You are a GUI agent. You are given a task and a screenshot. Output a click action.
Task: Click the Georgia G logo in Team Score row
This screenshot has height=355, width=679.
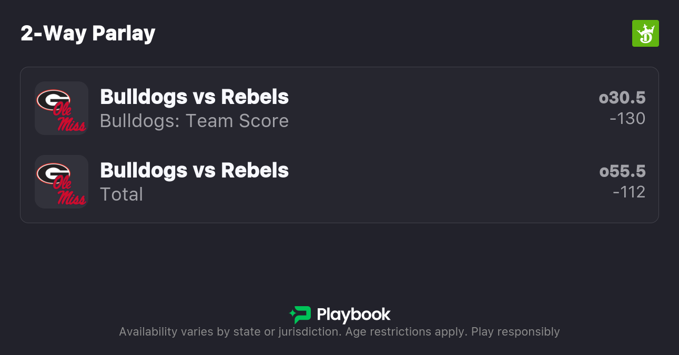click(53, 99)
